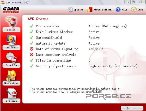Viewport: 146px width, 111px height.
Task: Open the Schedule clock icon
Action: point(11,58)
